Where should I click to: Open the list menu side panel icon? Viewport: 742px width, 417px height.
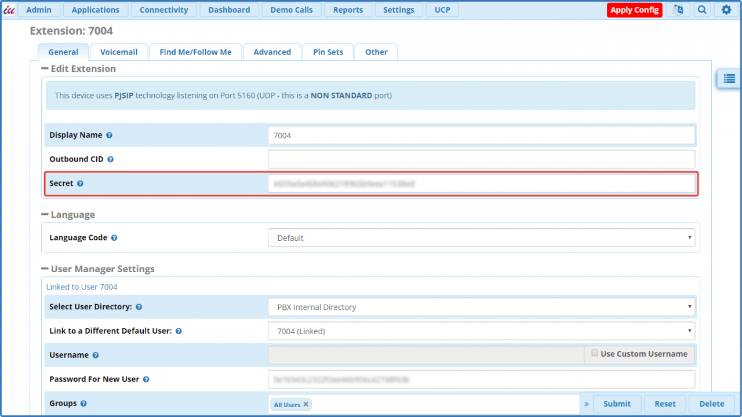[729, 79]
